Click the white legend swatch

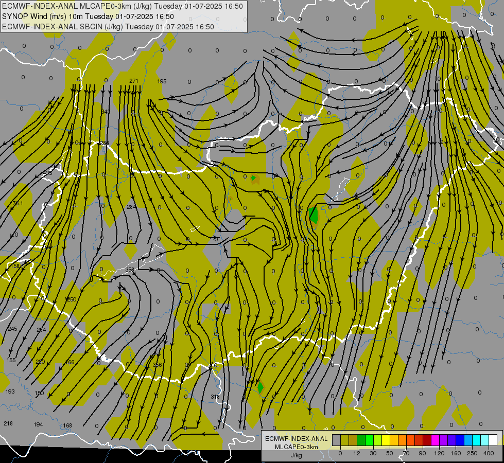click(x=493, y=440)
